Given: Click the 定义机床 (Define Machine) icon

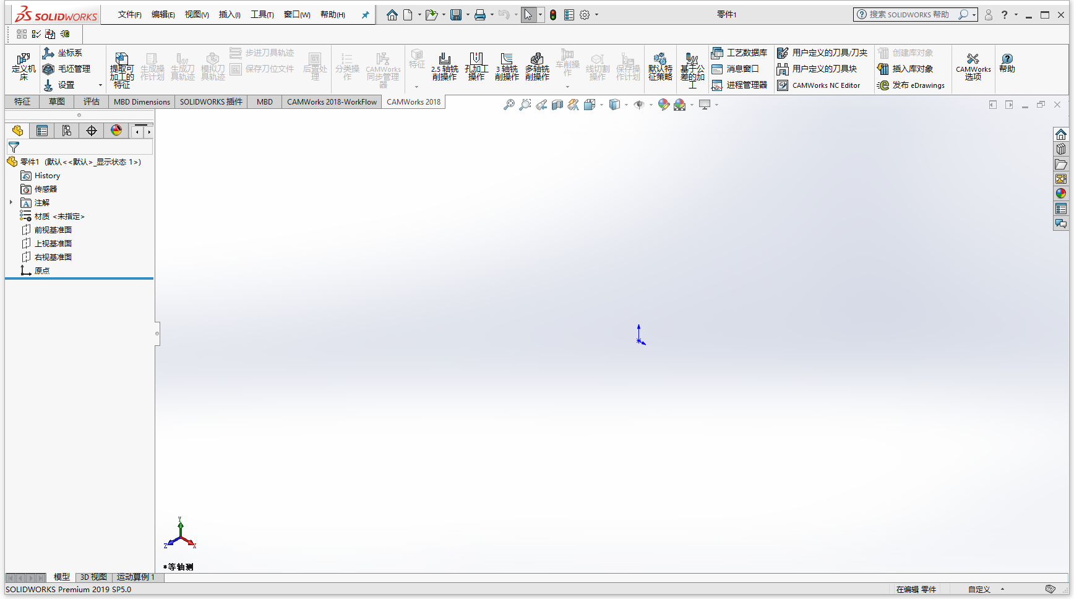Looking at the screenshot, I should 24,66.
